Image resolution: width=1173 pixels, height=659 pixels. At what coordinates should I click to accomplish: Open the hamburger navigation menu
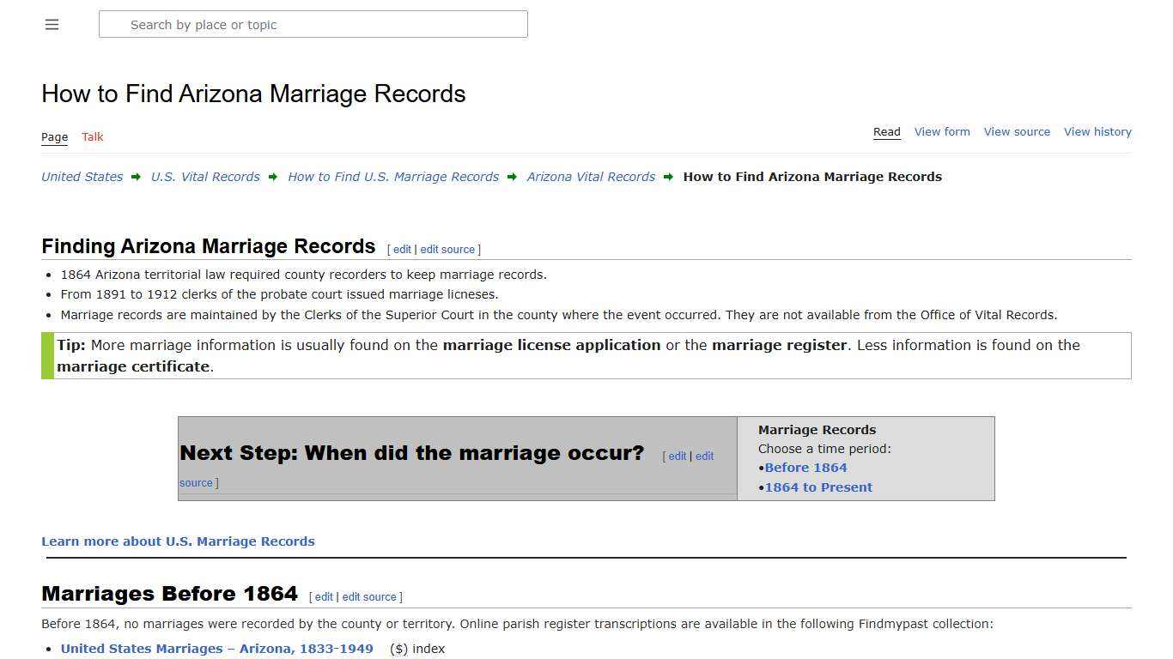[52, 24]
